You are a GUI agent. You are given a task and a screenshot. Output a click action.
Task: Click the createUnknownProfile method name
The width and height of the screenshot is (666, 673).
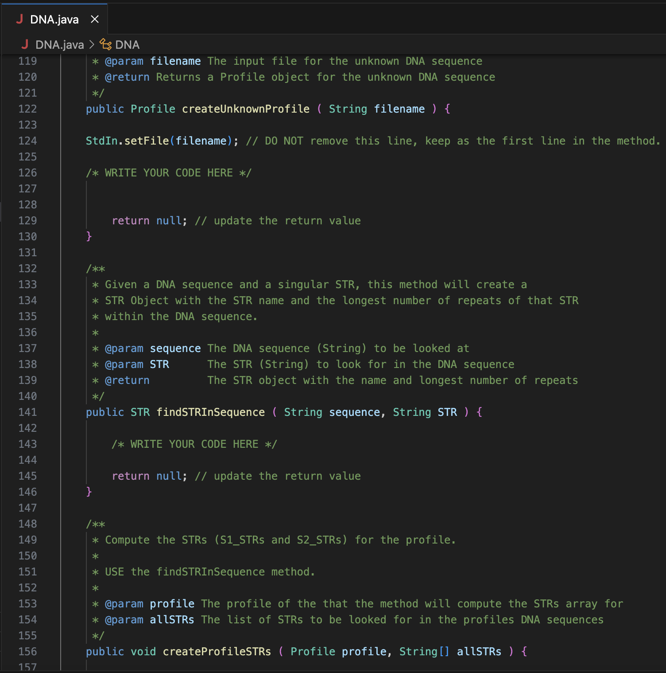(x=246, y=109)
